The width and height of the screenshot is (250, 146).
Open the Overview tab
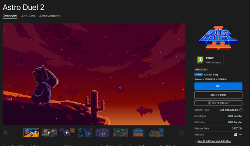coord(9,16)
